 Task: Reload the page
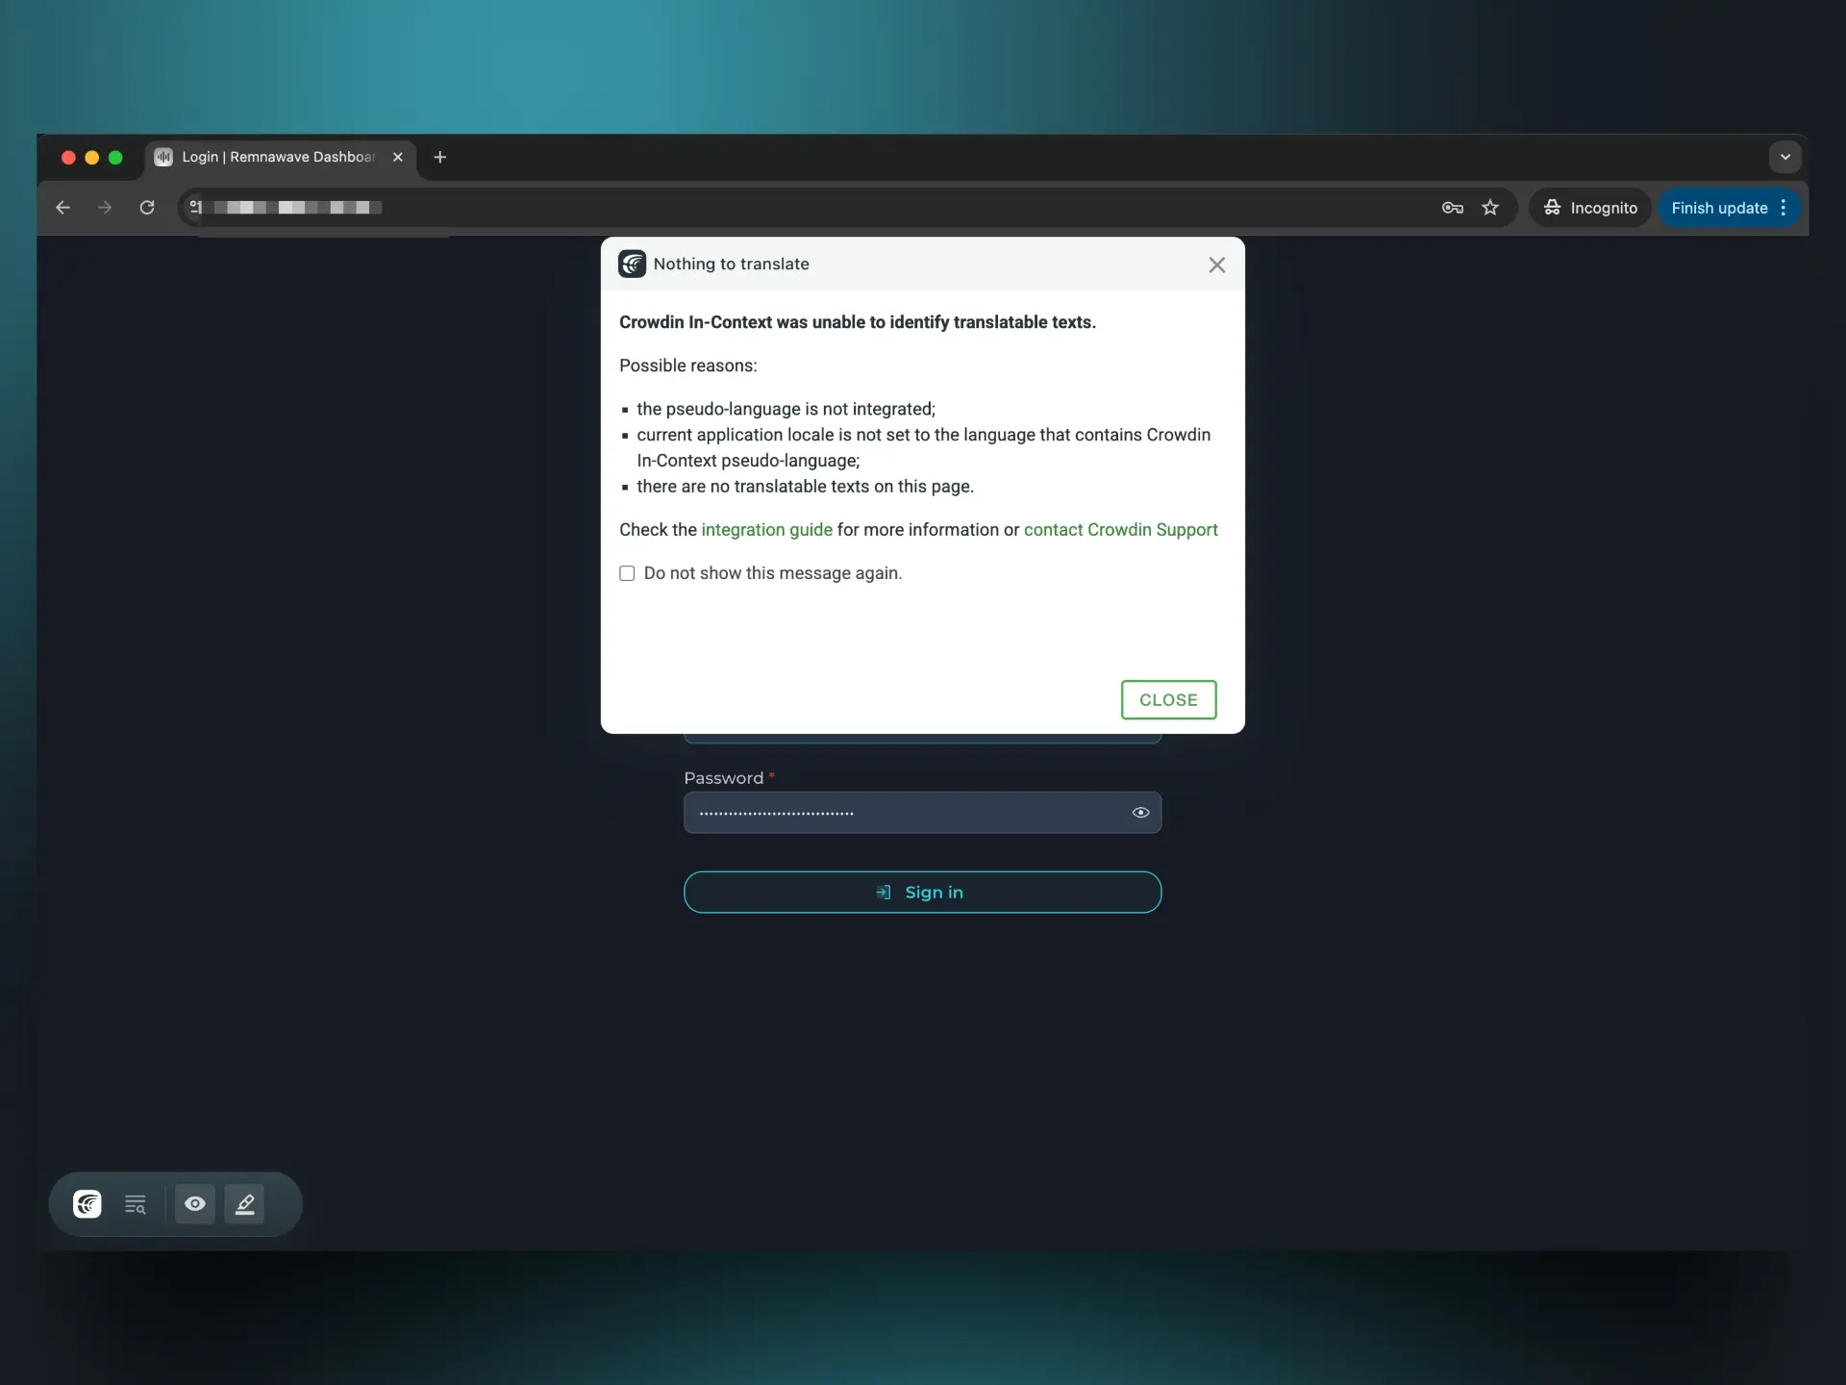click(x=147, y=208)
